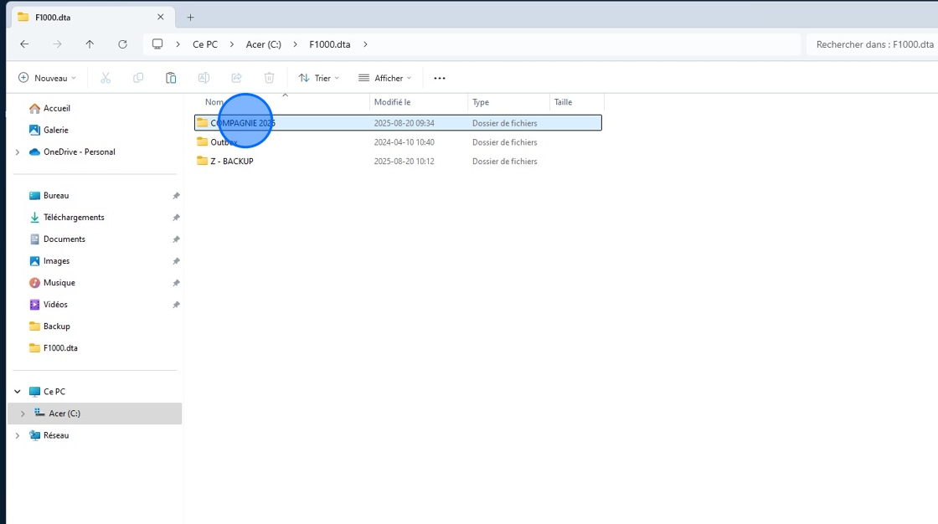Expand chevron after Acer (C:) in breadcrumb
This screenshot has width=938, height=524.
point(296,44)
